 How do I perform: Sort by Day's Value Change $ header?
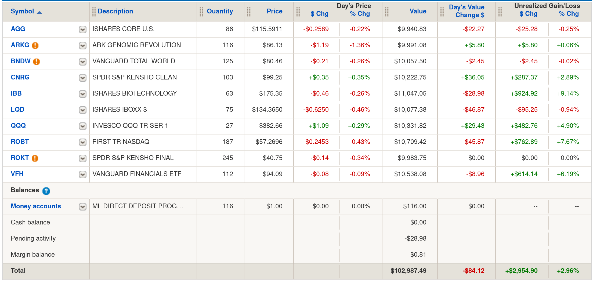(x=467, y=11)
